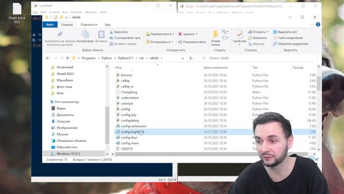
Task: Select the config_key file
Action: click(128, 115)
